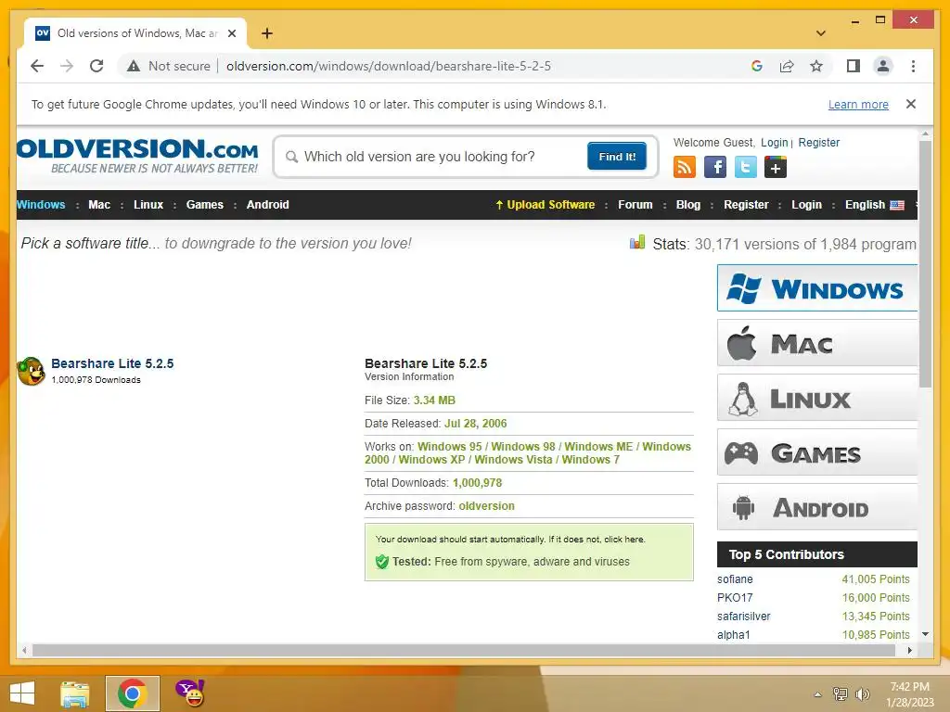The height and width of the screenshot is (712, 950).
Task: Click the Not secure warning icon
Action: 134,66
